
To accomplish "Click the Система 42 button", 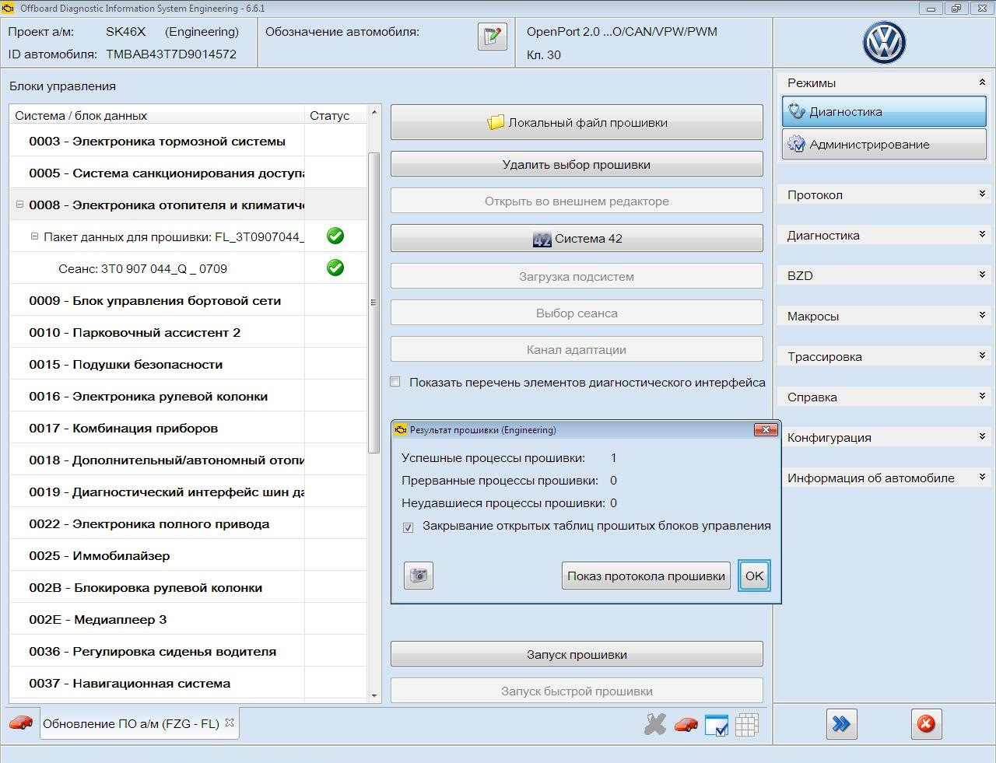I will pos(577,238).
